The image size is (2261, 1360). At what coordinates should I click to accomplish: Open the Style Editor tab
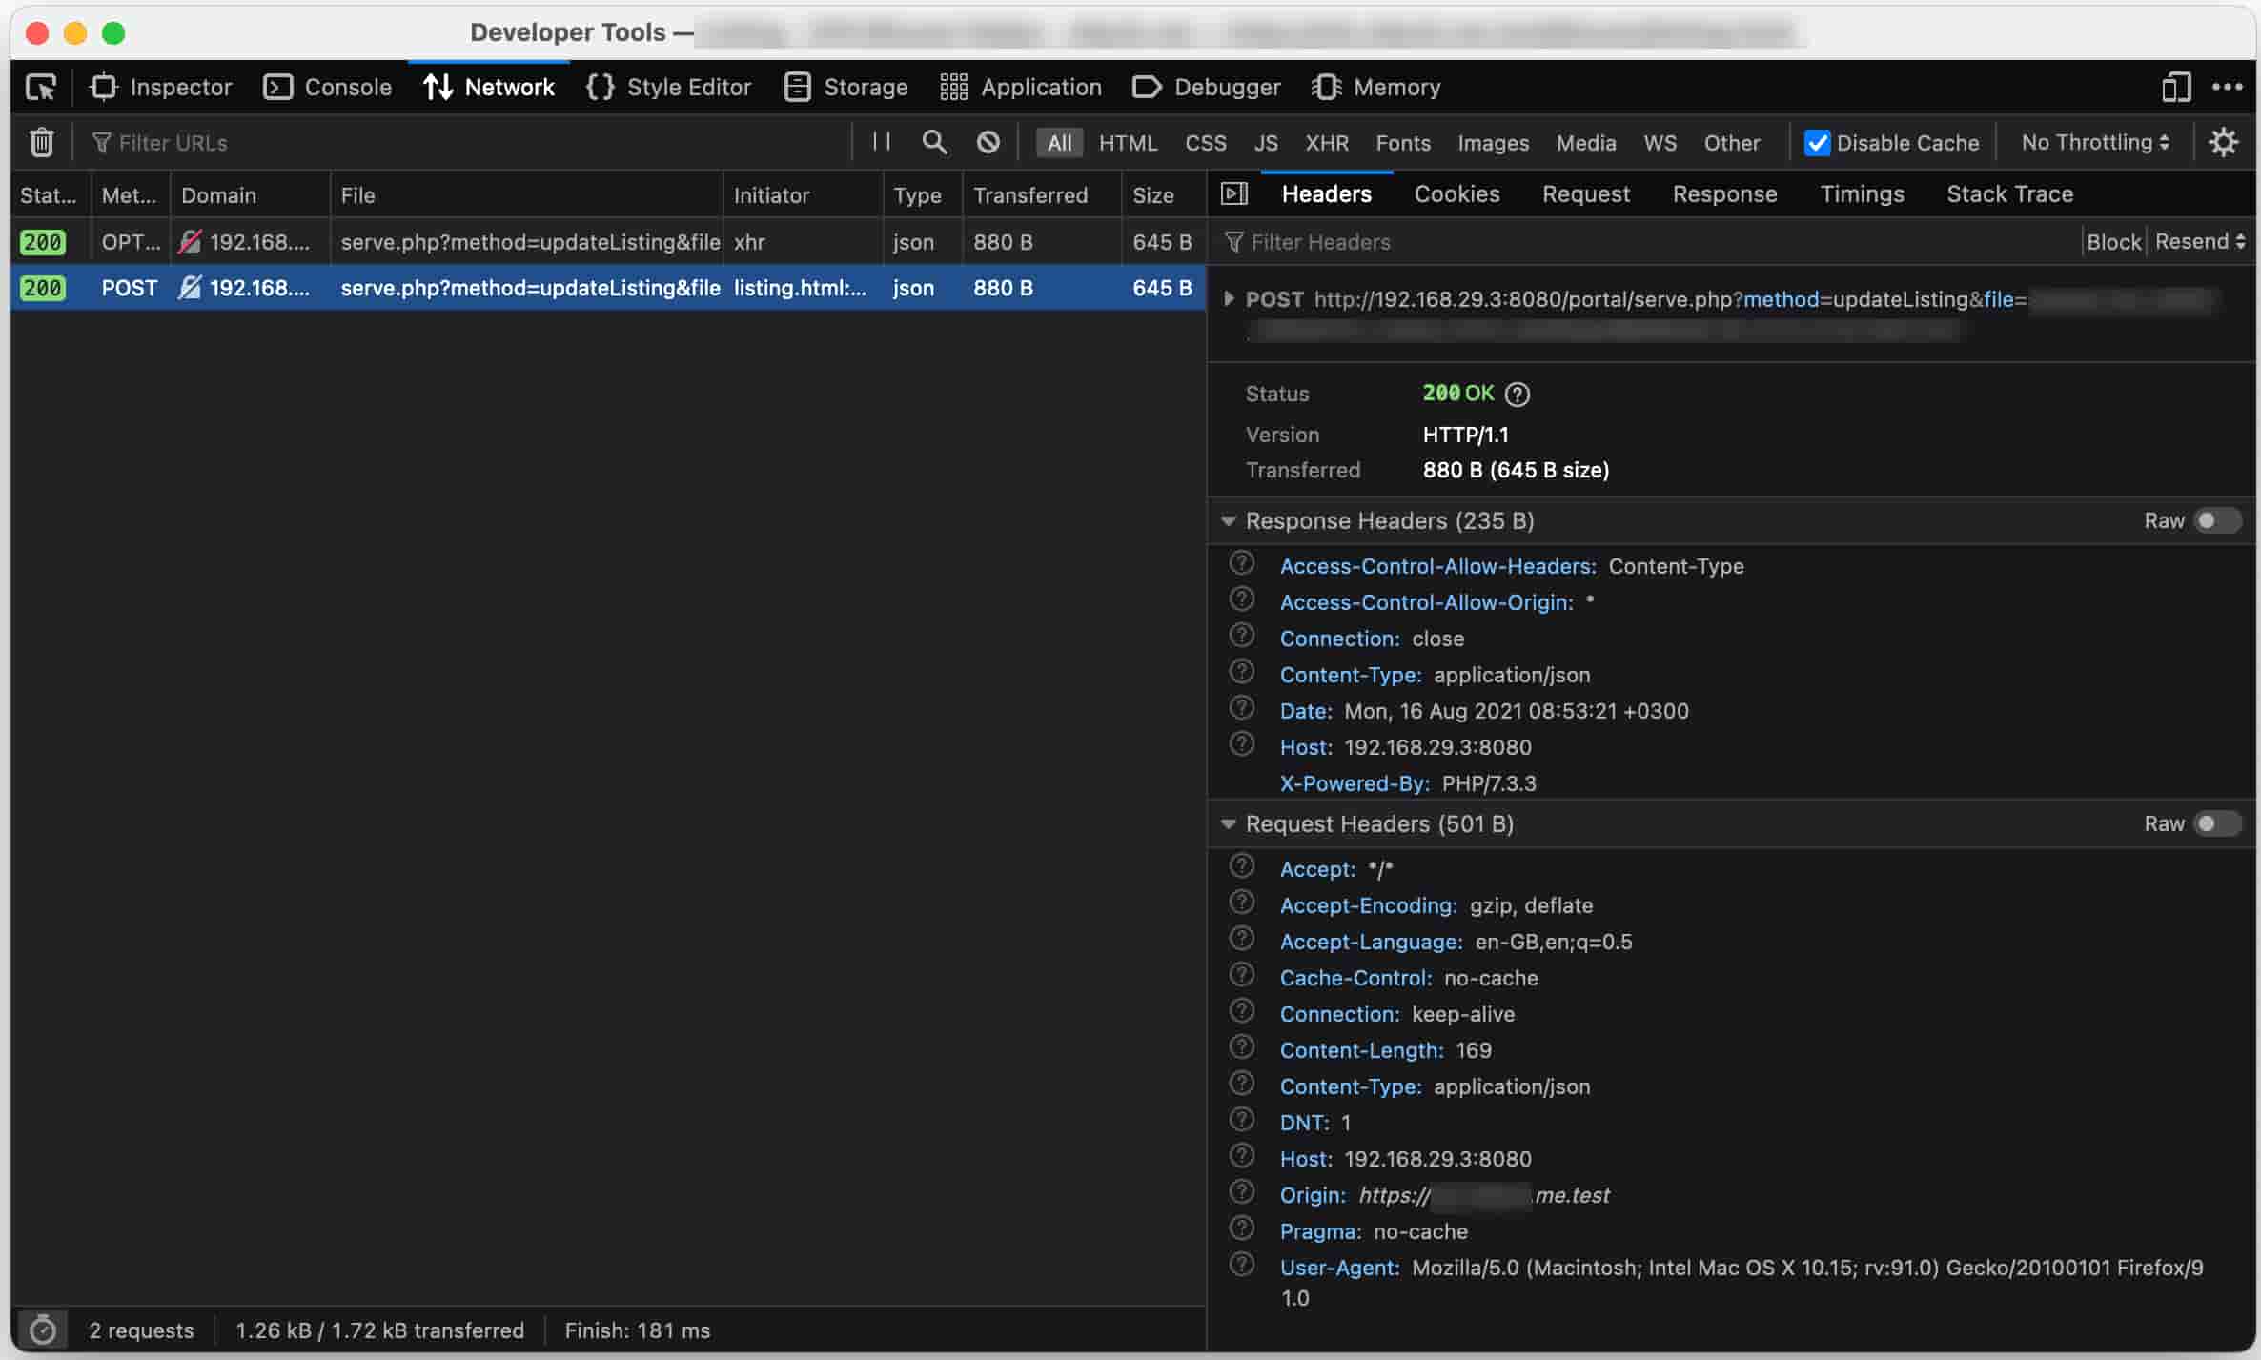[669, 88]
